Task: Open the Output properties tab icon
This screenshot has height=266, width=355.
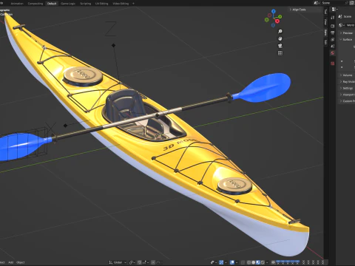Action: tap(333, 33)
